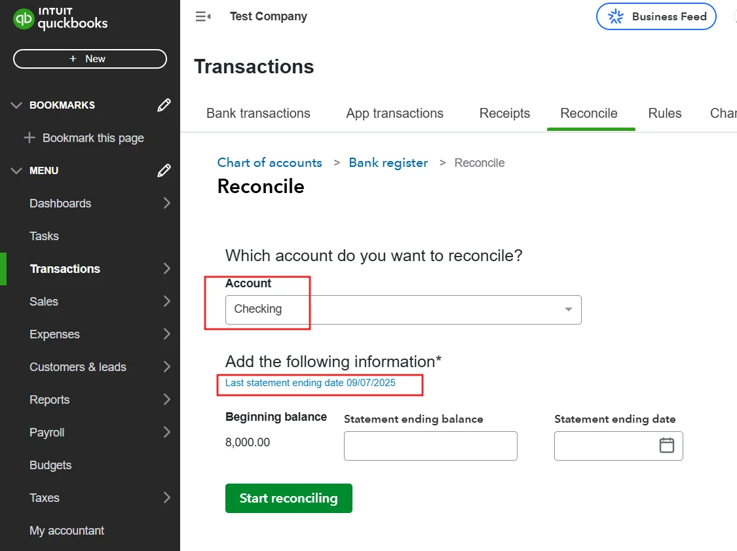Click the Statement ending balance field
Viewport: 737px width, 551px height.
click(x=430, y=446)
